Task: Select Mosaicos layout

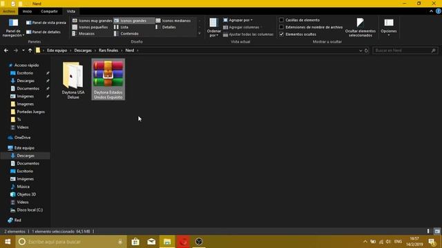Action: 84,34
